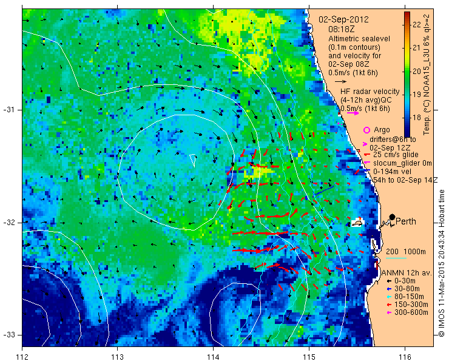The height and width of the screenshot is (364, 449).
Task: Click the 'and velocity for' text
Action: click(x=355, y=56)
